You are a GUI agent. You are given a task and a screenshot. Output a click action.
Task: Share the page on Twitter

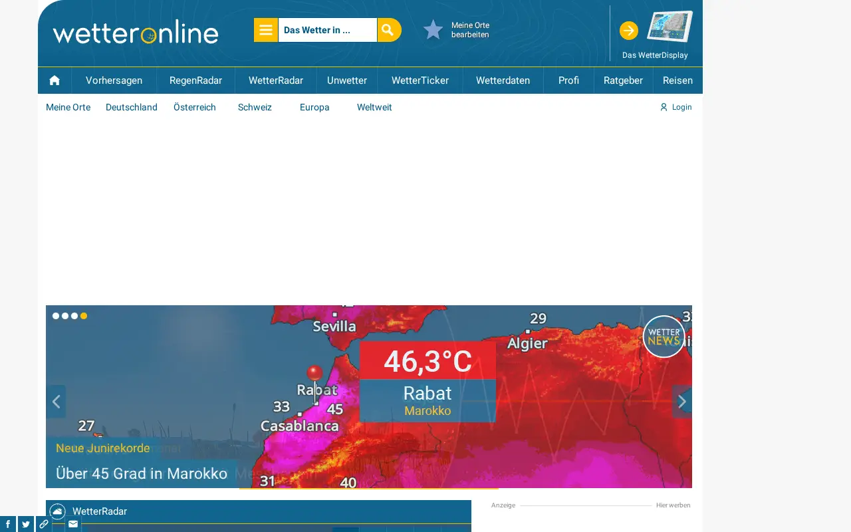click(26, 524)
